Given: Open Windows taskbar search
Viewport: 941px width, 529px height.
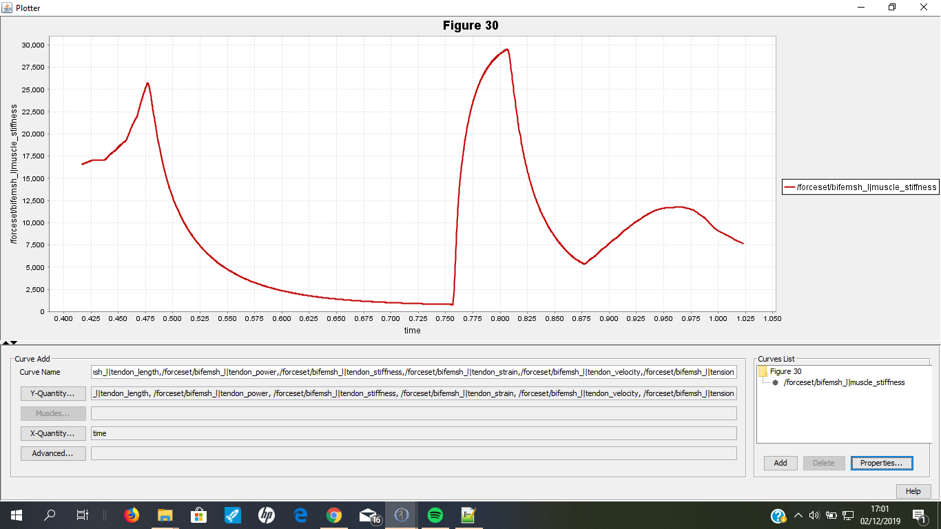Looking at the screenshot, I should point(50,515).
